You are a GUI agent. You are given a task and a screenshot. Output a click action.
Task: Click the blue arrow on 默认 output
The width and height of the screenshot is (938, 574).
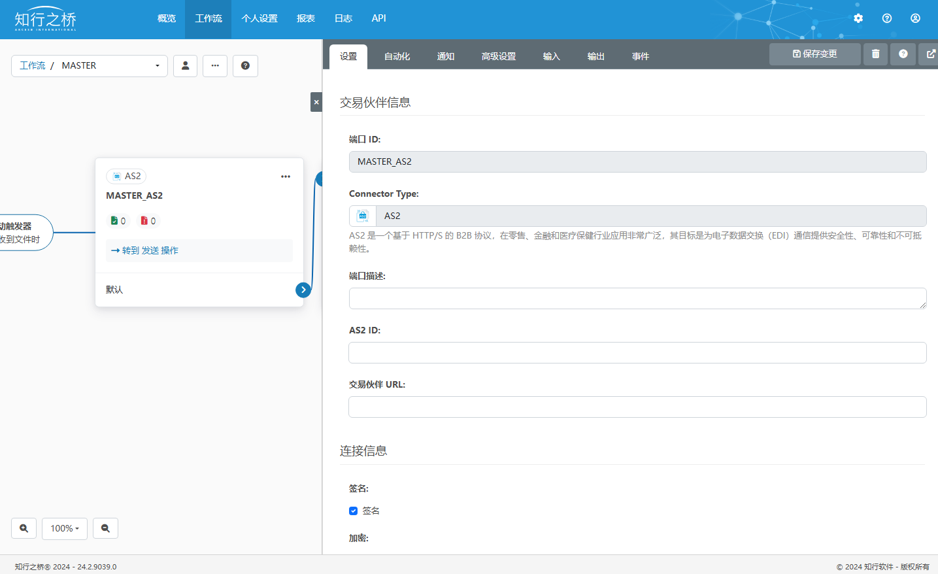tap(303, 290)
